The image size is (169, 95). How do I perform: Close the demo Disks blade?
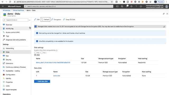pyautogui.click(x=167, y=14)
